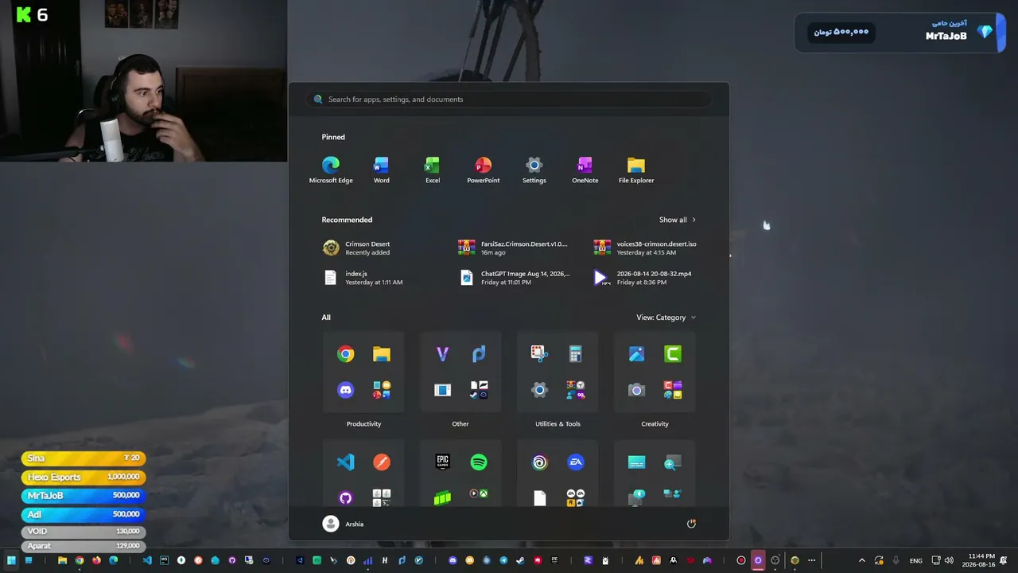Start PowerPoint from pinned apps
This screenshot has height=573, width=1018.
click(484, 170)
